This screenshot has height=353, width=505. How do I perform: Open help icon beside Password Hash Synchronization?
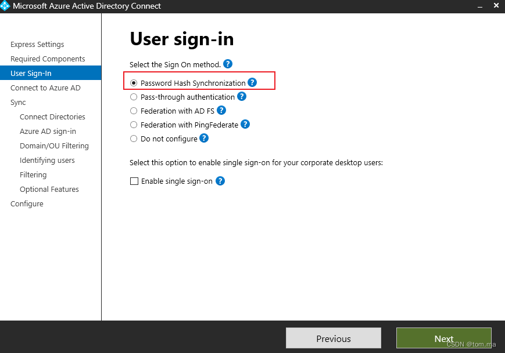(x=252, y=82)
